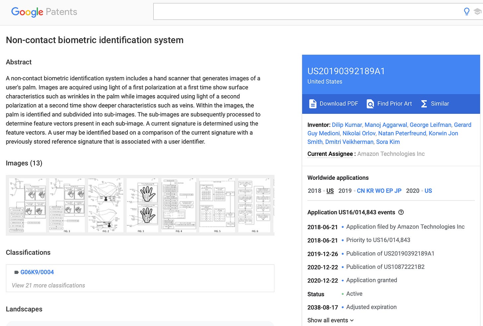The width and height of the screenshot is (483, 326).
Task: Open Similar patents
Action: tap(435, 104)
